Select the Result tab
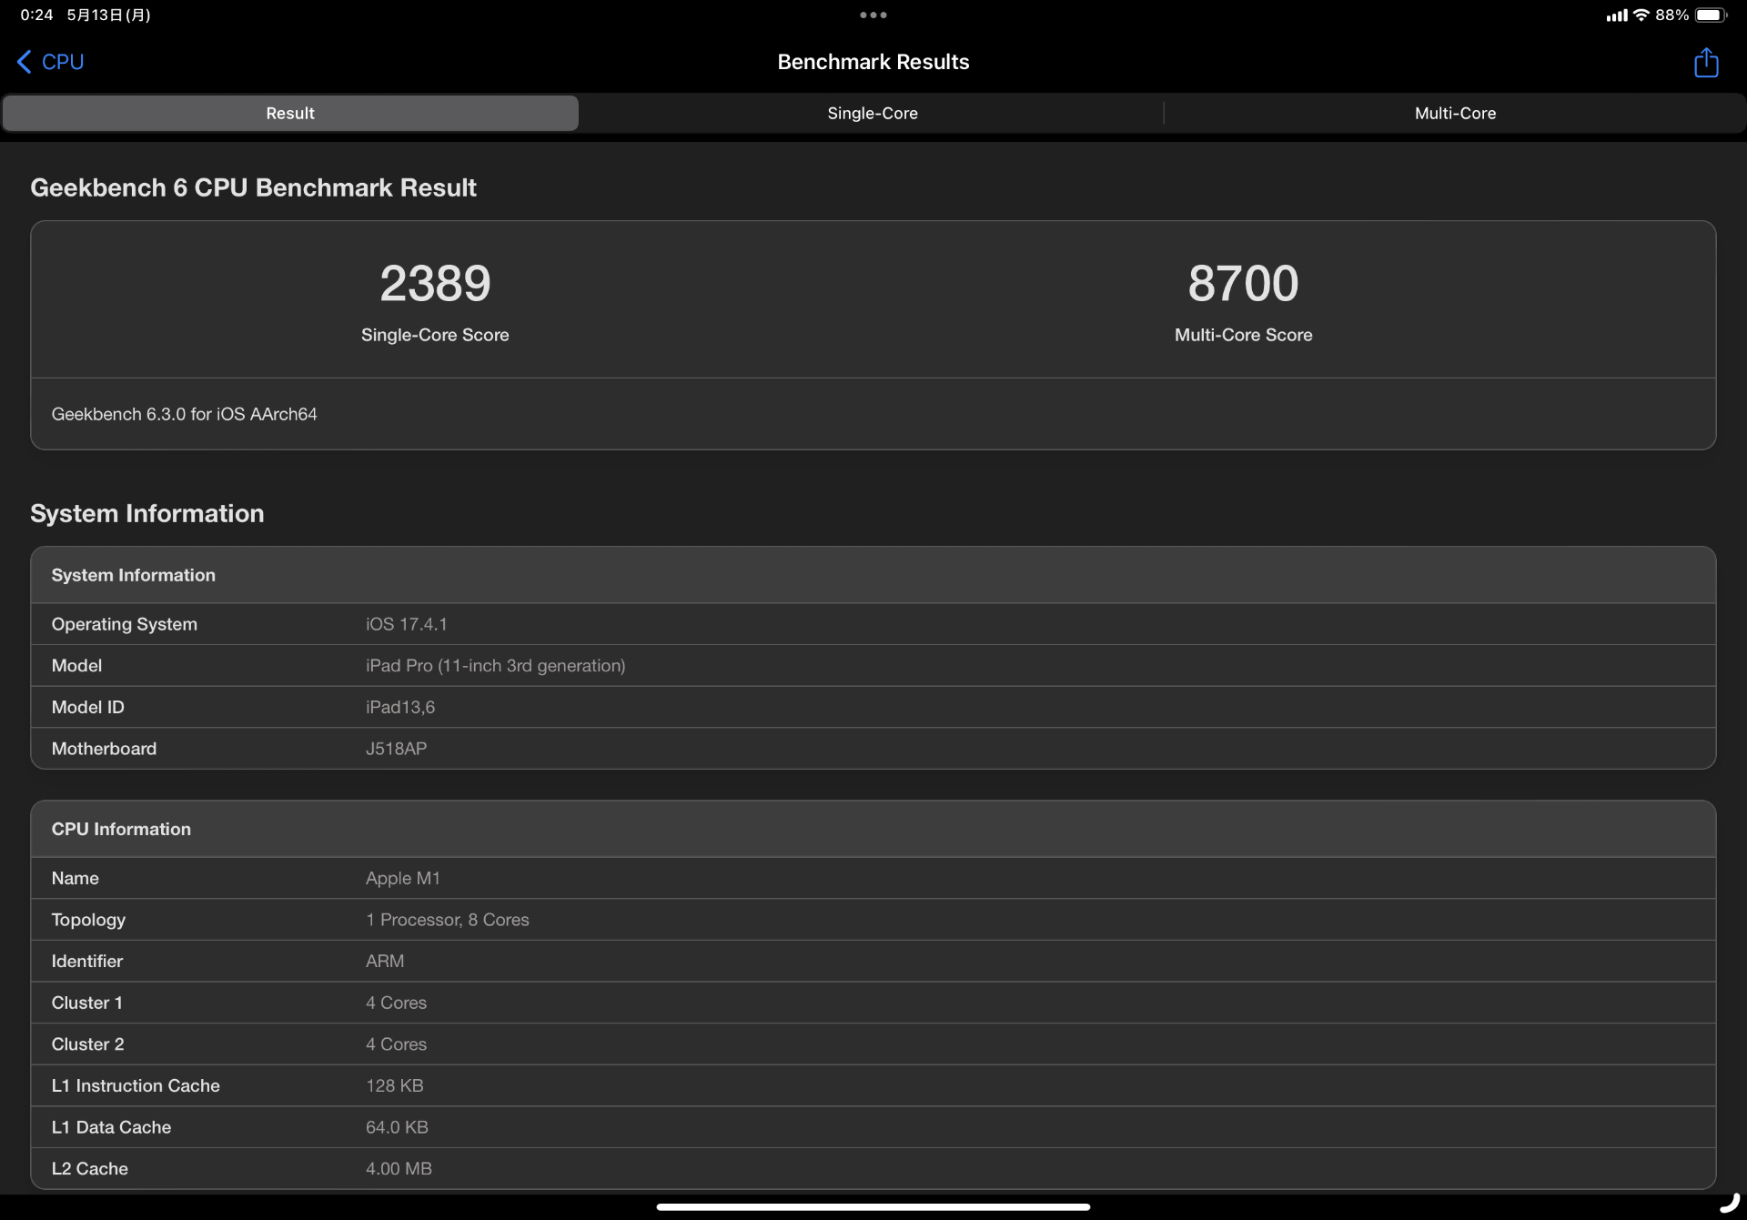Image resolution: width=1747 pixels, height=1220 pixels. coord(289,113)
